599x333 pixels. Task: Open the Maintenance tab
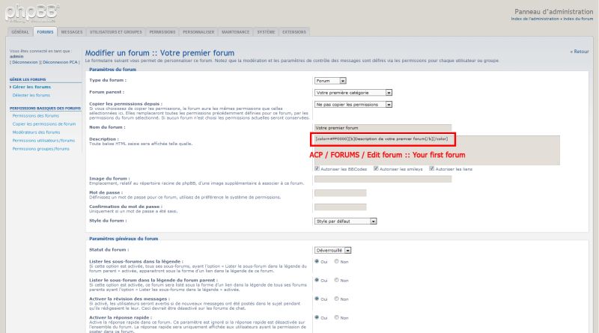(235, 32)
